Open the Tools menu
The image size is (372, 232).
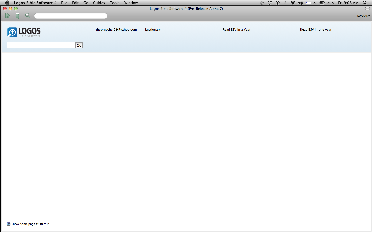114,3
